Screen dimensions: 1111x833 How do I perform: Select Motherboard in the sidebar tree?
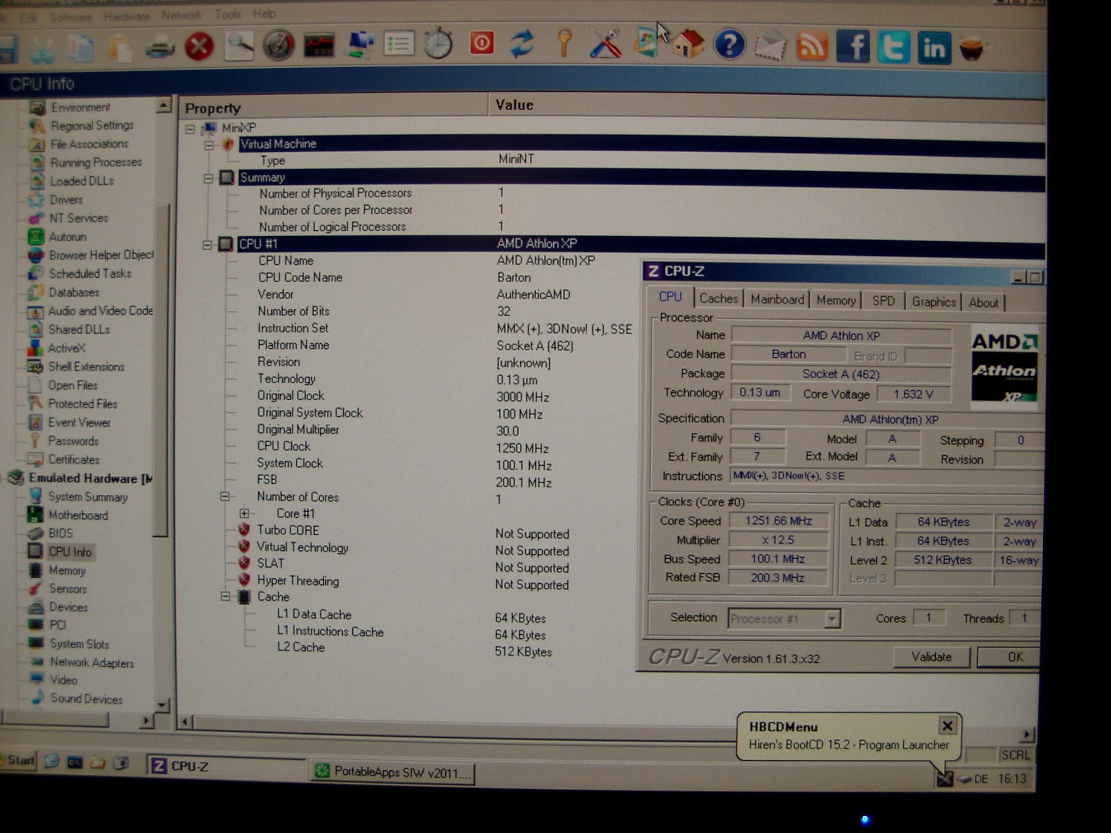click(78, 515)
